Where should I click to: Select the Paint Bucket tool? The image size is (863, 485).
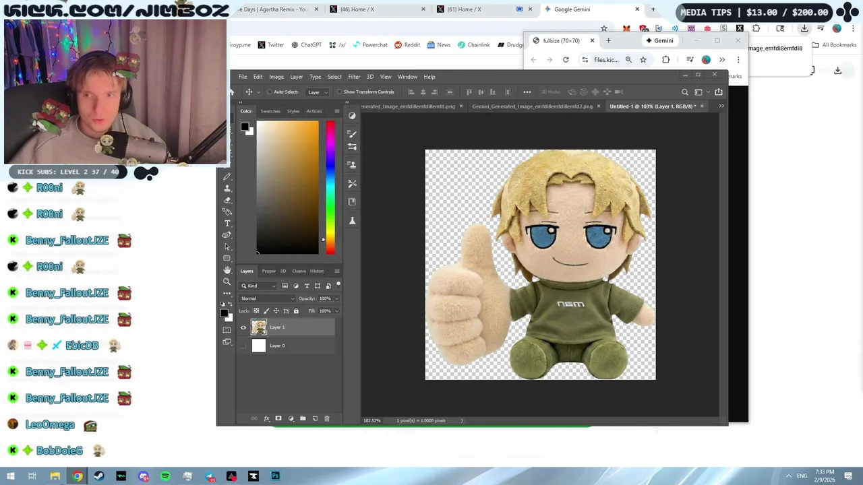(x=227, y=212)
